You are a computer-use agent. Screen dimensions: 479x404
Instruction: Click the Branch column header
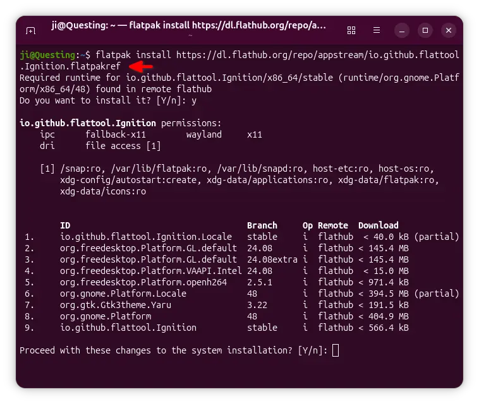coord(262,225)
